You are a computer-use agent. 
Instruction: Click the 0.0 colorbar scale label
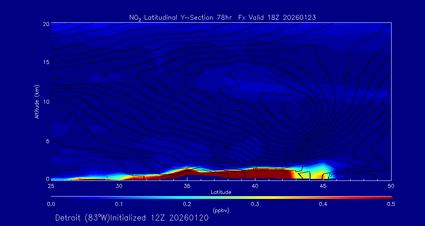[51, 204]
